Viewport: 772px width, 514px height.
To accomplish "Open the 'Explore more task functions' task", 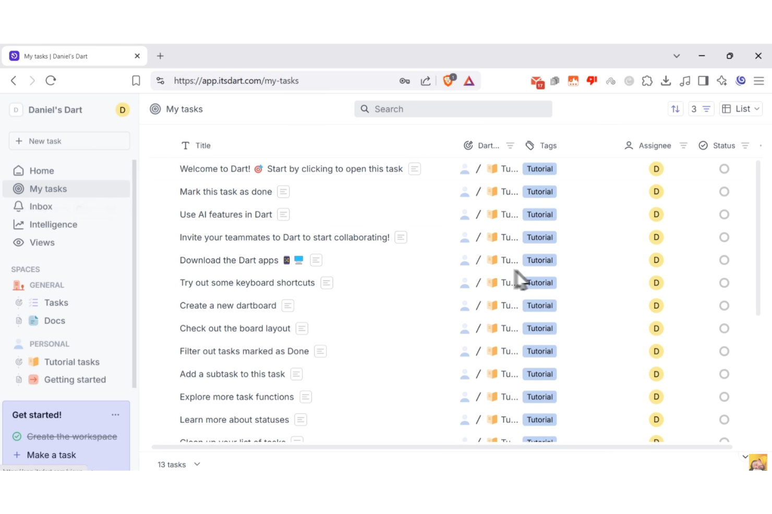I will 237,397.
